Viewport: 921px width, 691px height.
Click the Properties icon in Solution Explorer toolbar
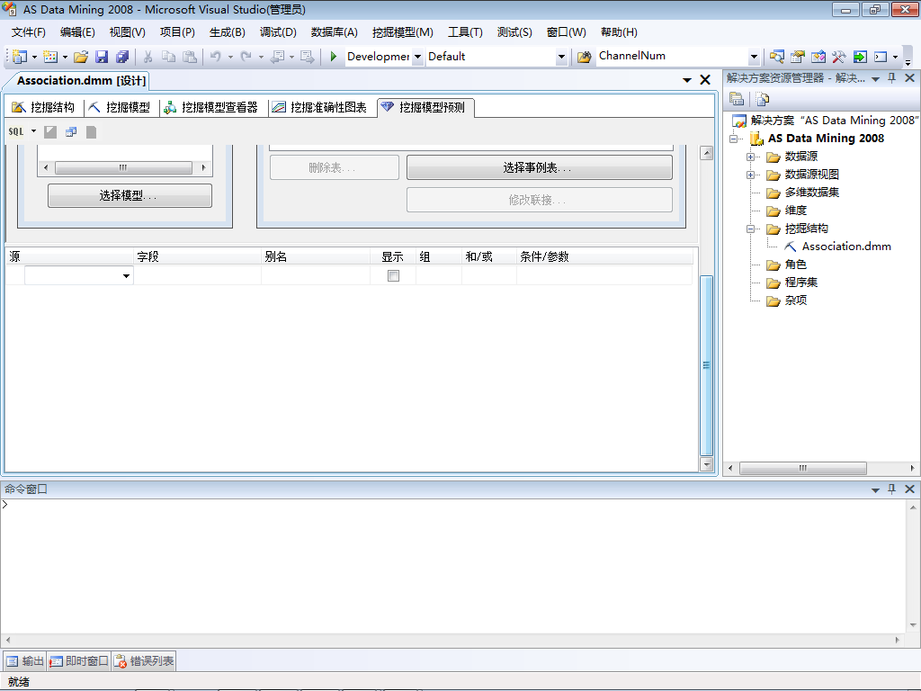(737, 99)
